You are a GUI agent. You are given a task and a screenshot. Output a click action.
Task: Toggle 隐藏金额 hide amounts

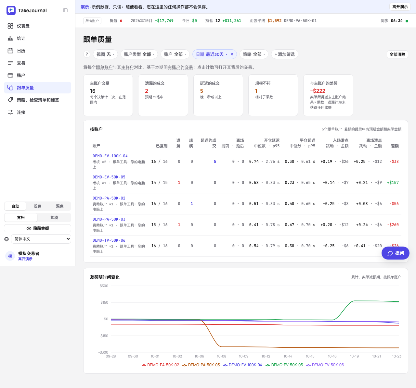38,228
